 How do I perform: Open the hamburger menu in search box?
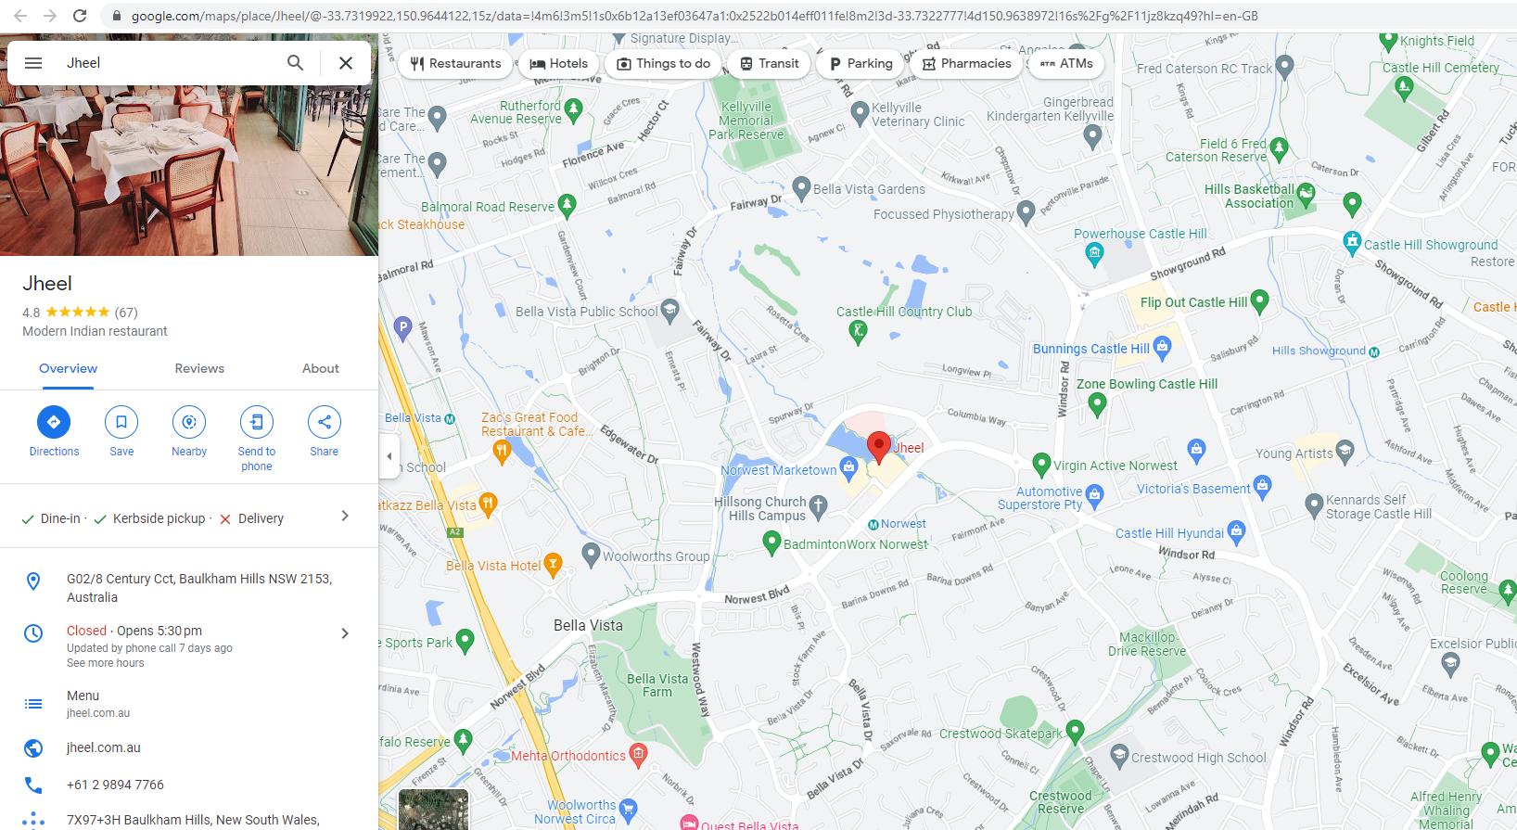tap(33, 63)
